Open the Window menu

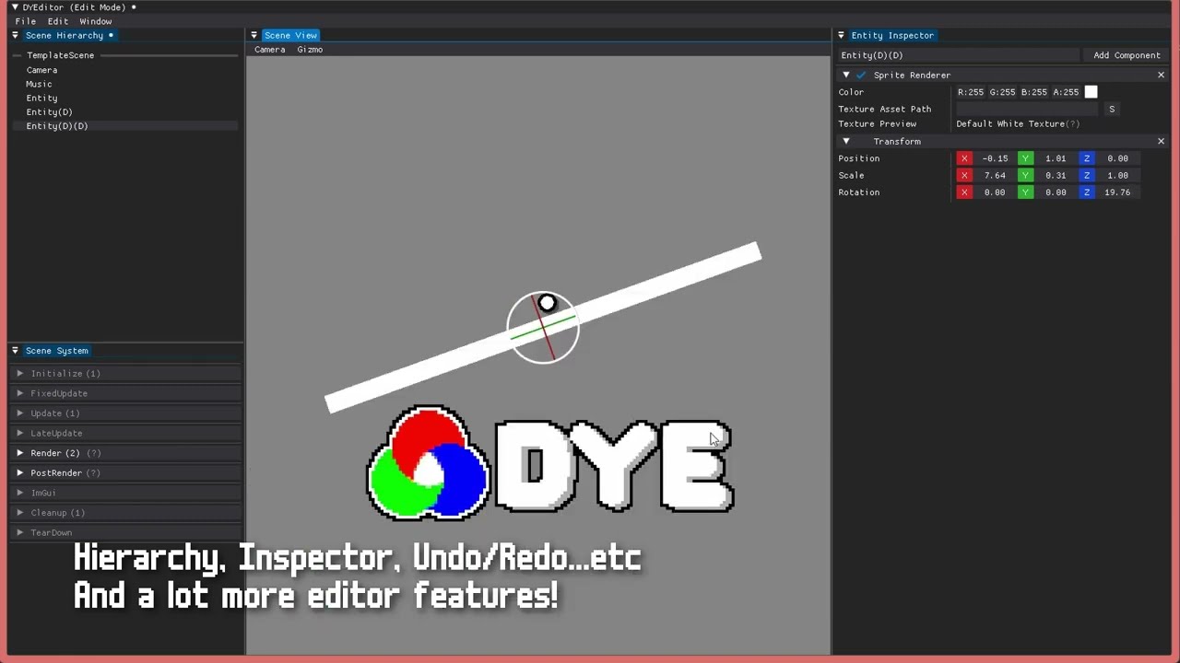[x=96, y=21]
